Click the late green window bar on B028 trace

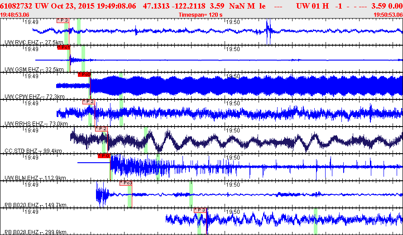click(316, 221)
